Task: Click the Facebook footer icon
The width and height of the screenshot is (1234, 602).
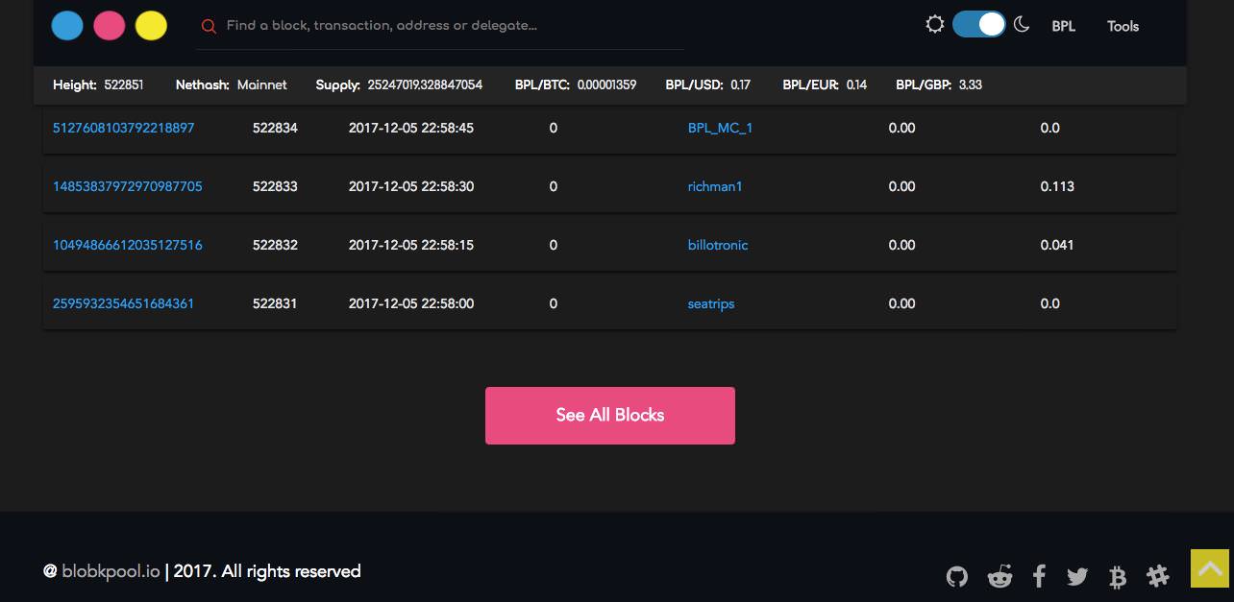Action: [x=1039, y=576]
